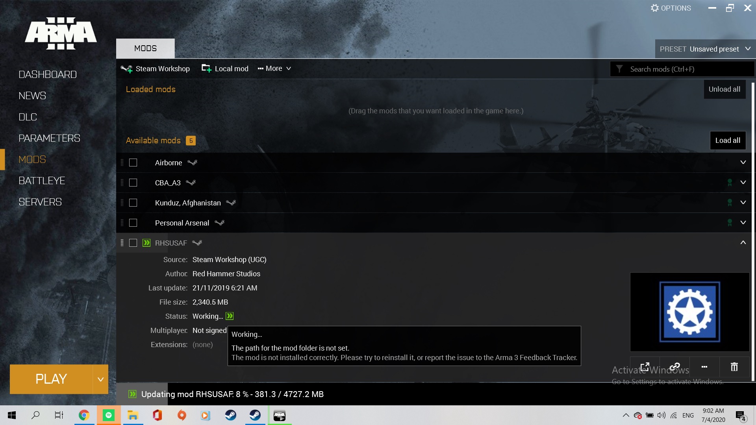Delete the RHSUSAF mod with trash icon
This screenshot has width=756, height=425.
click(734, 367)
